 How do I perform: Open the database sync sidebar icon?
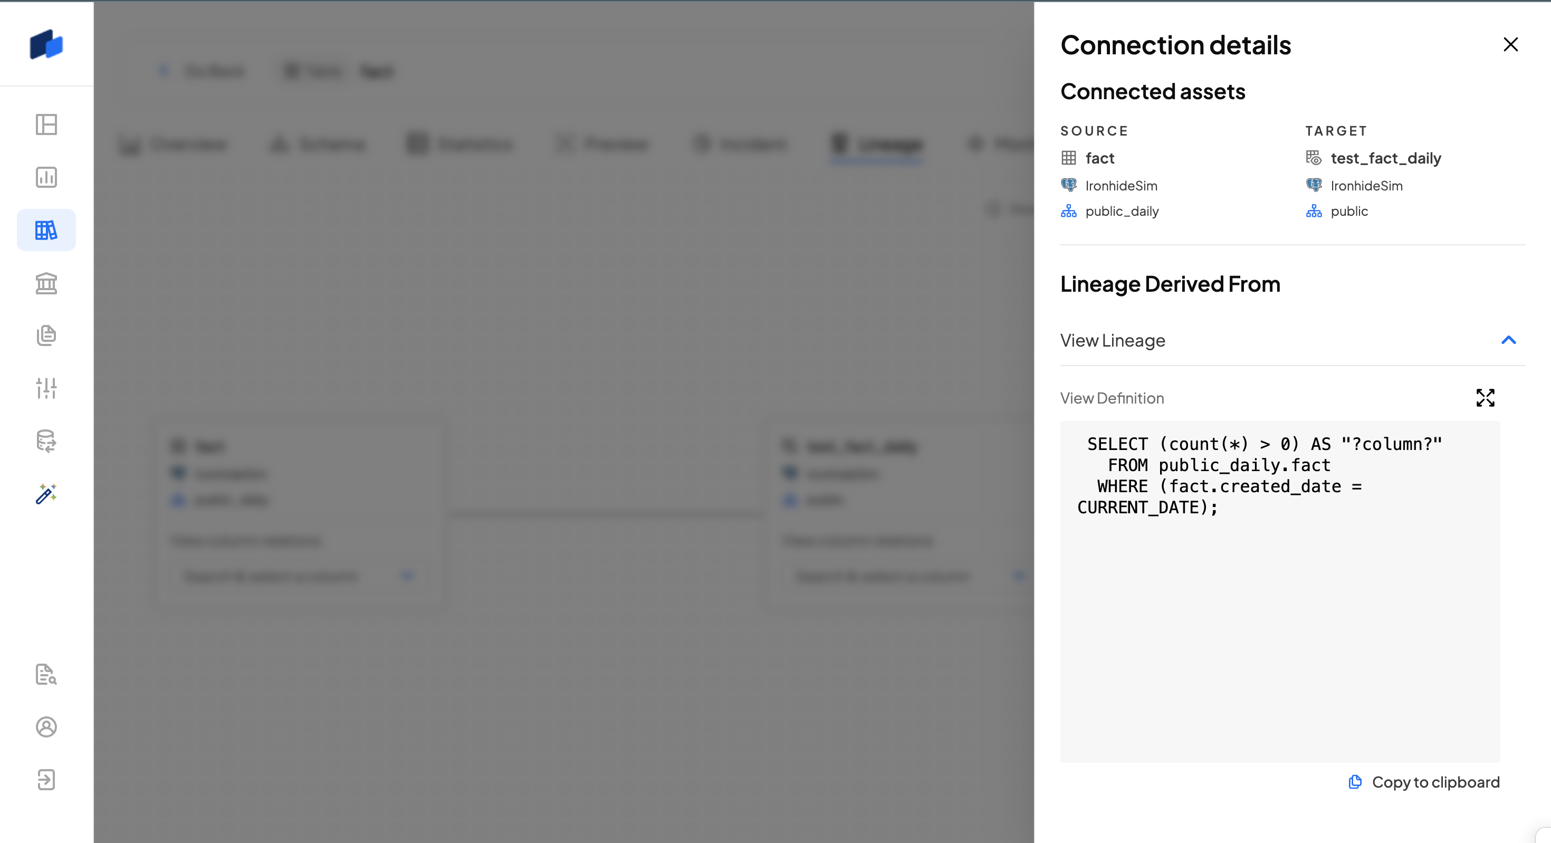click(46, 441)
